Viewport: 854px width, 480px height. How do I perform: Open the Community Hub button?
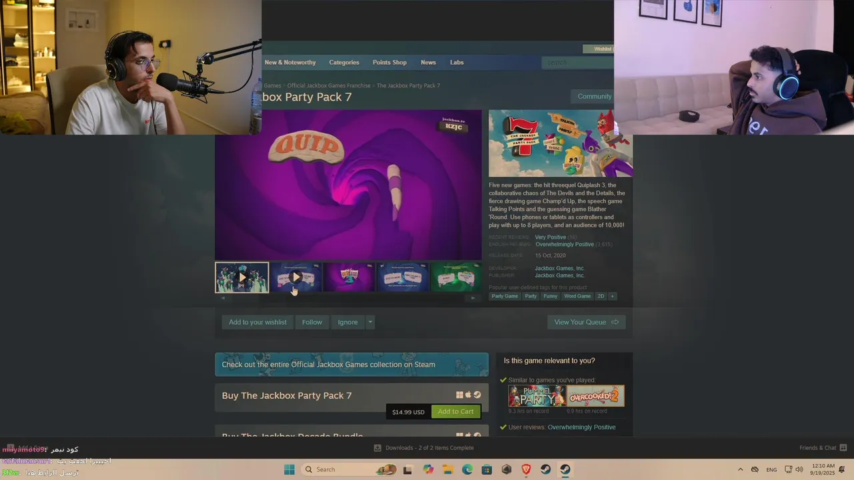593,96
